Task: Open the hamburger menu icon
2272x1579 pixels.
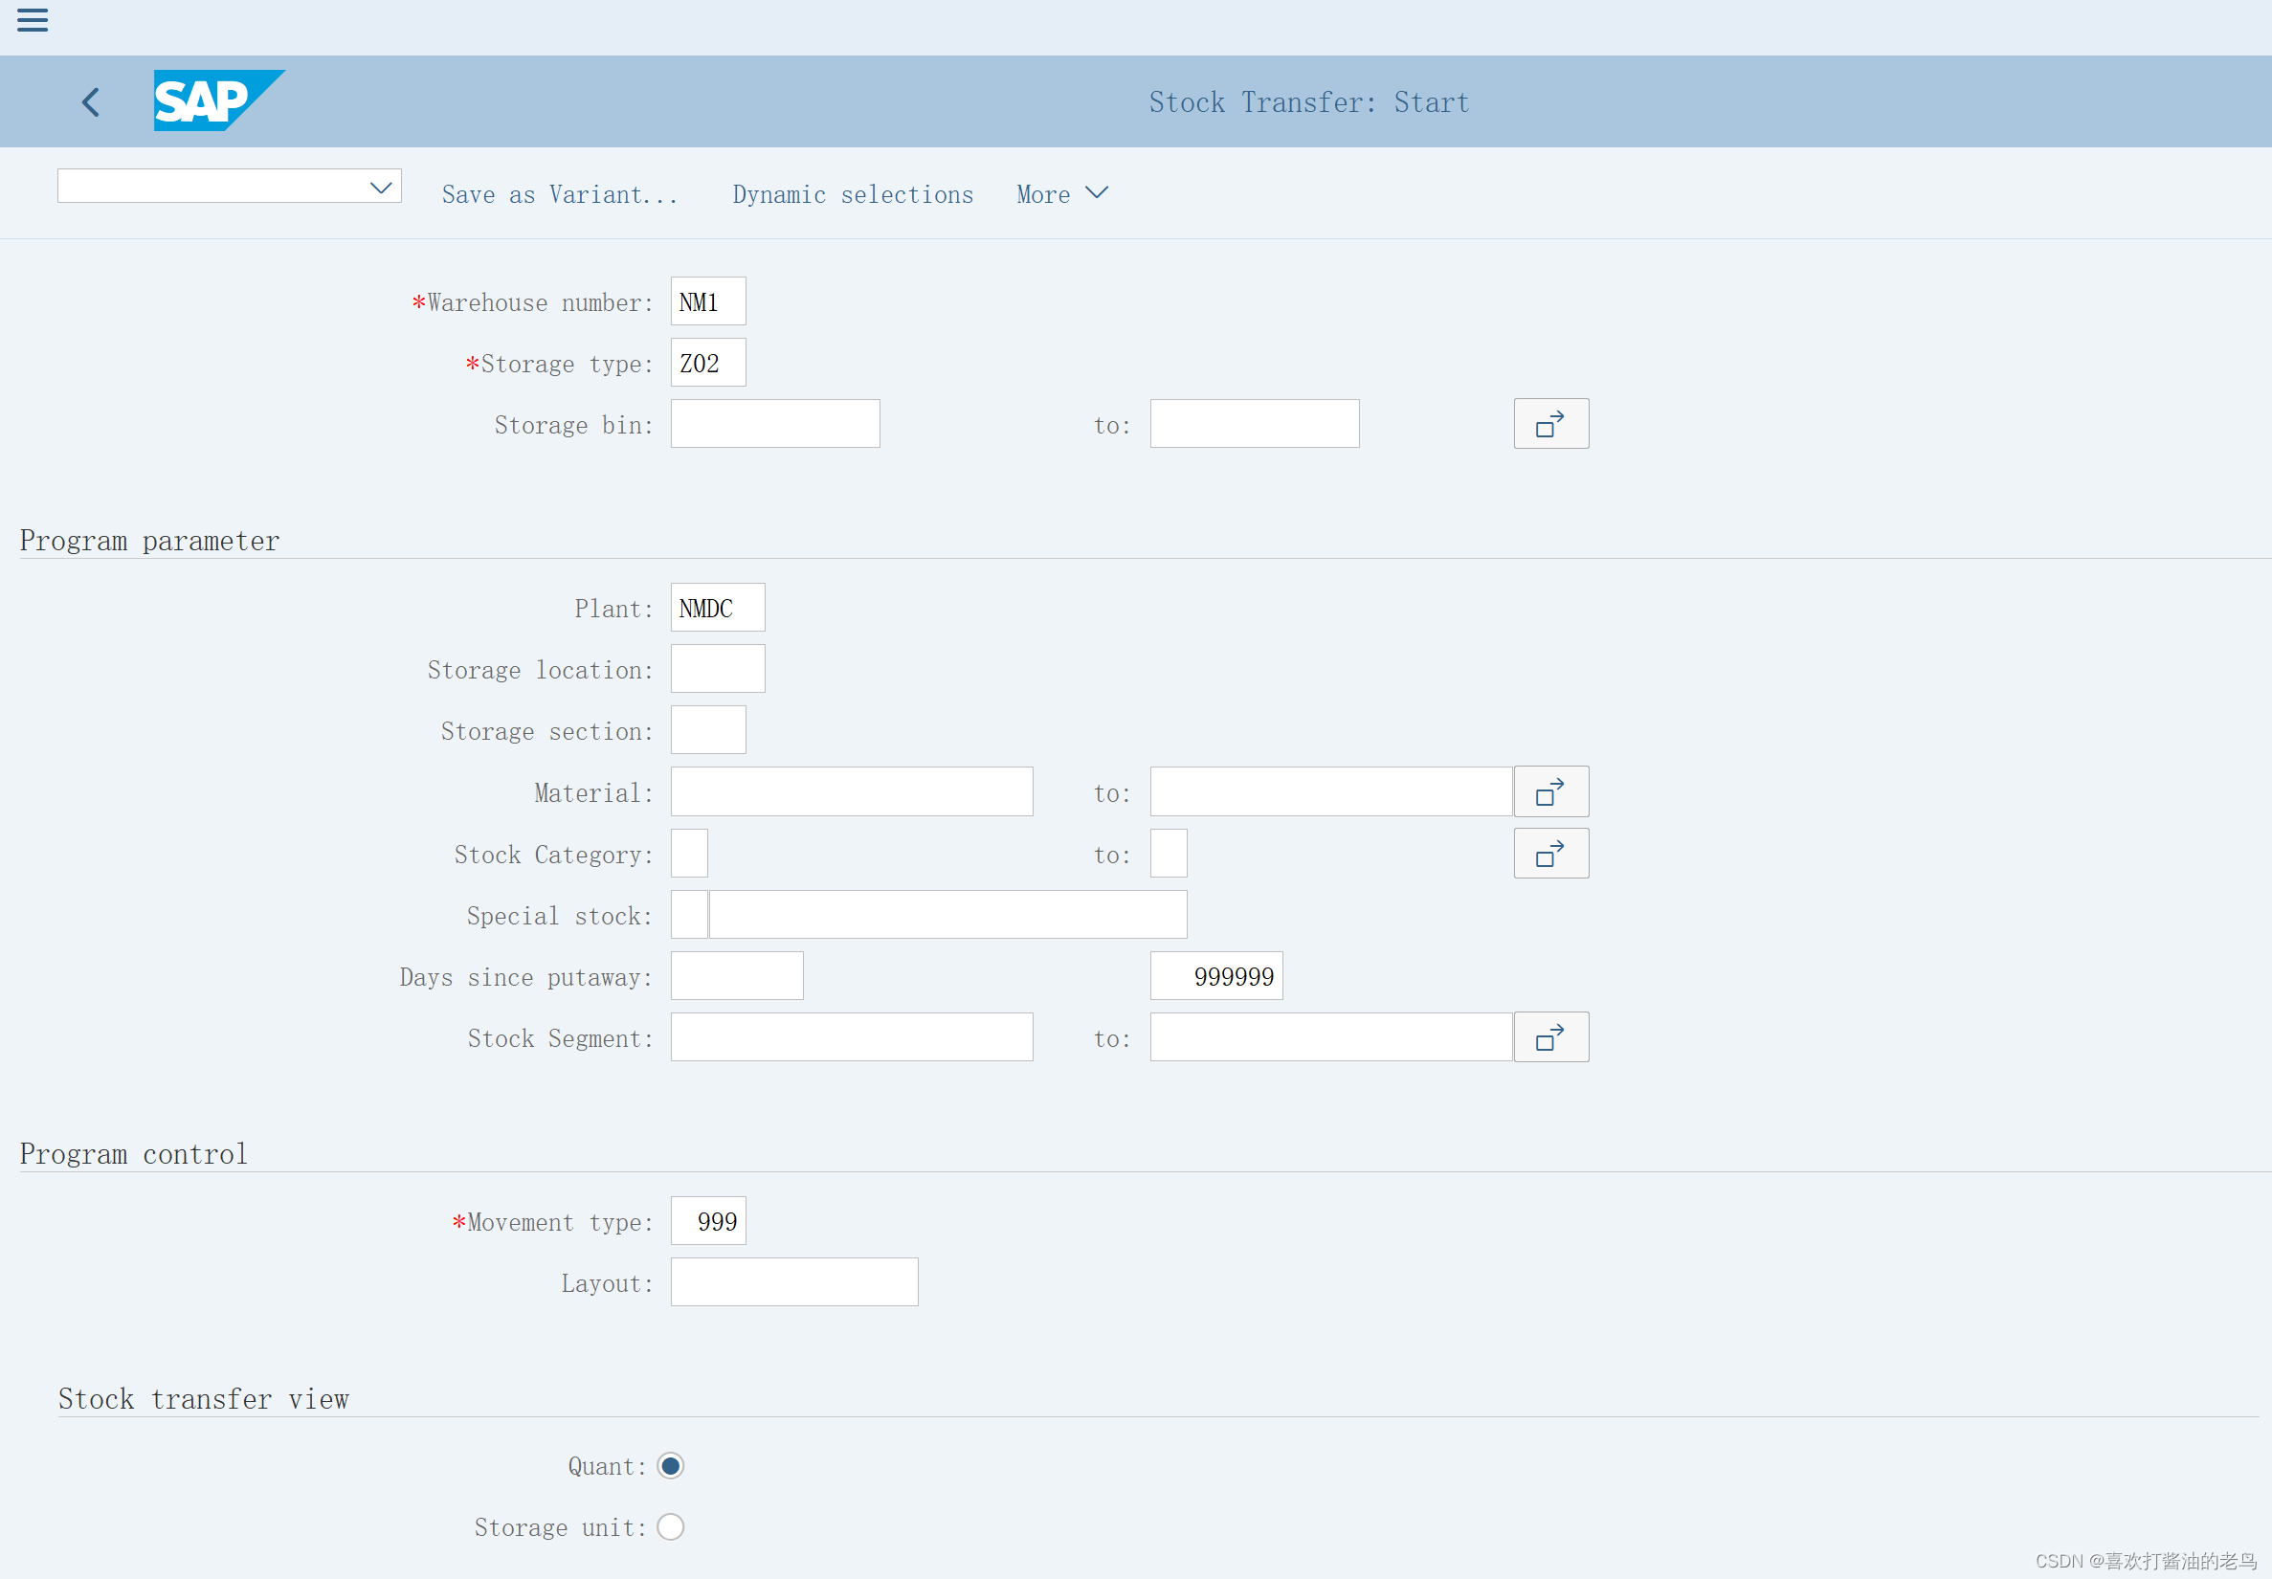Action: pyautogui.click(x=33, y=20)
